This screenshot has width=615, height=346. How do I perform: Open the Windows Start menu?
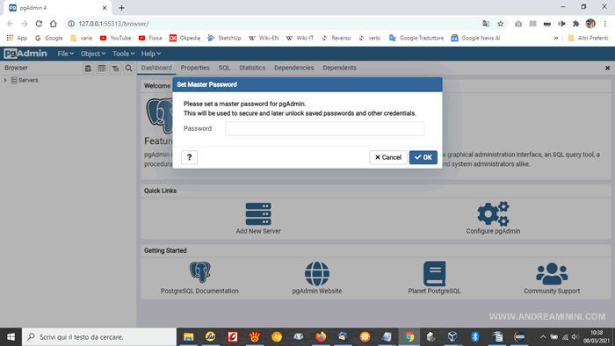[x=11, y=337]
